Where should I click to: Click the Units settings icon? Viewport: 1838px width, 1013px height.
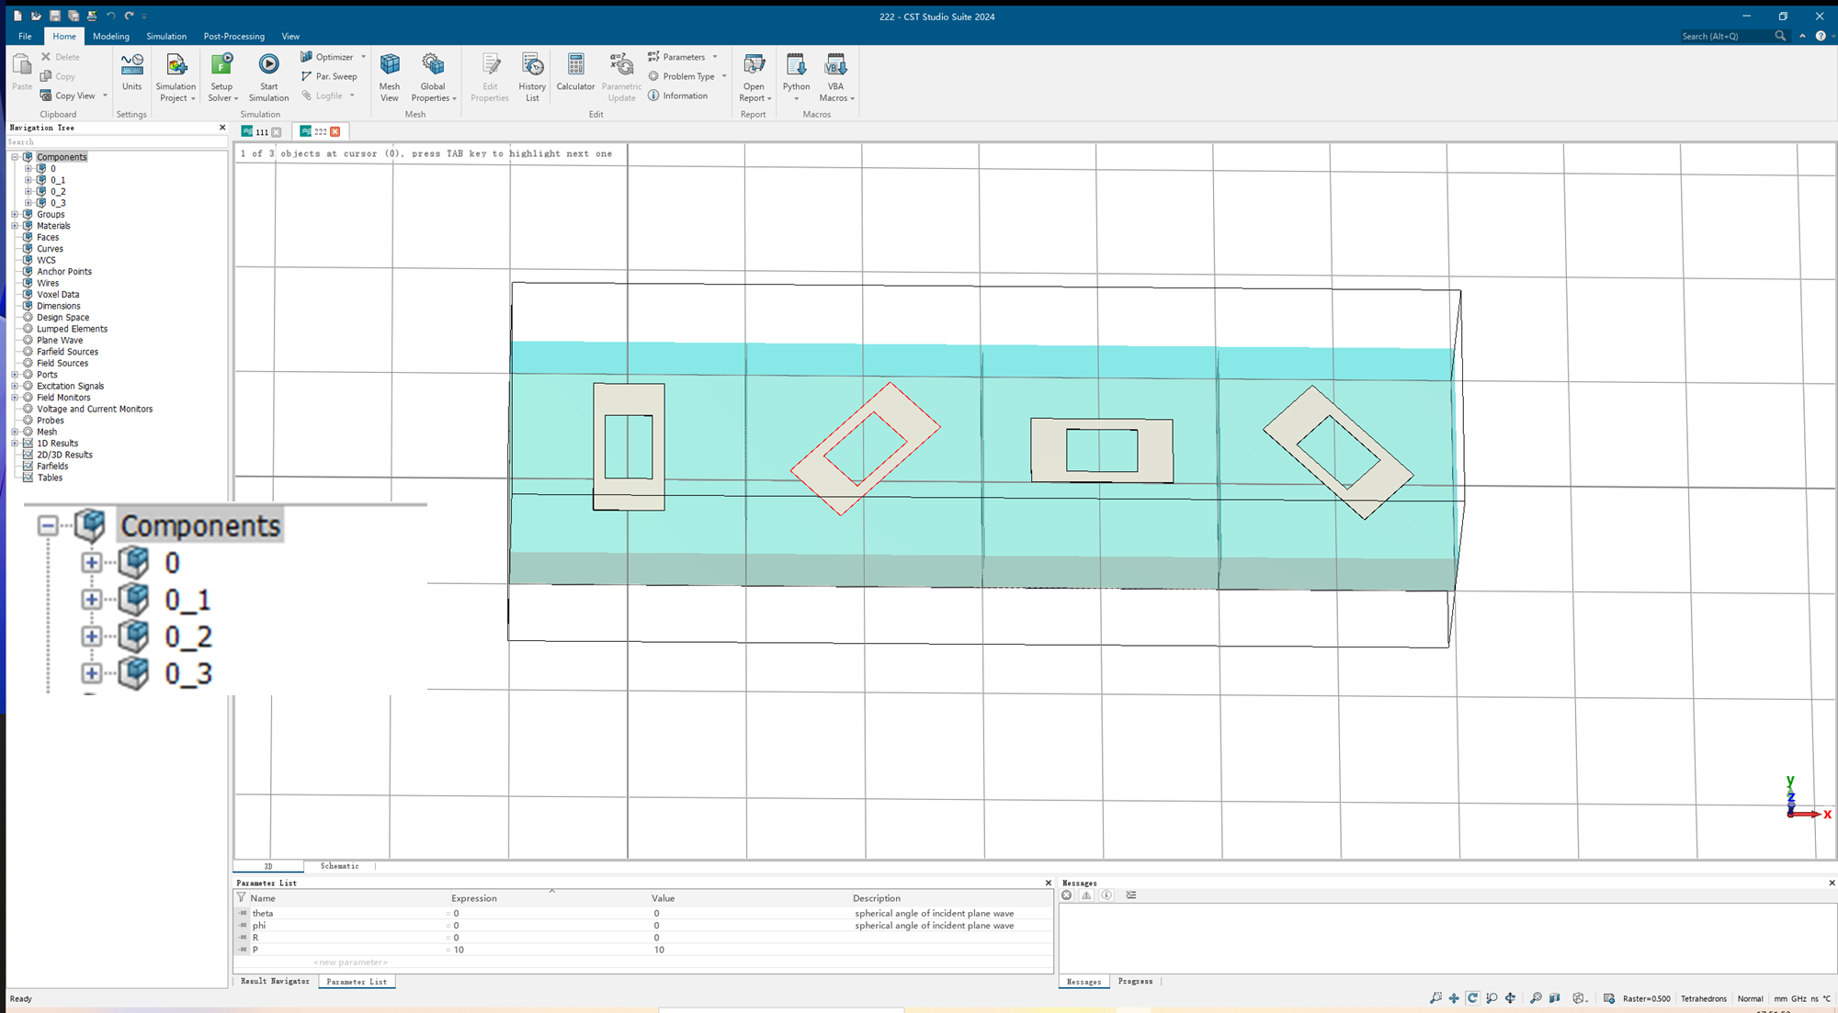pos(131,64)
